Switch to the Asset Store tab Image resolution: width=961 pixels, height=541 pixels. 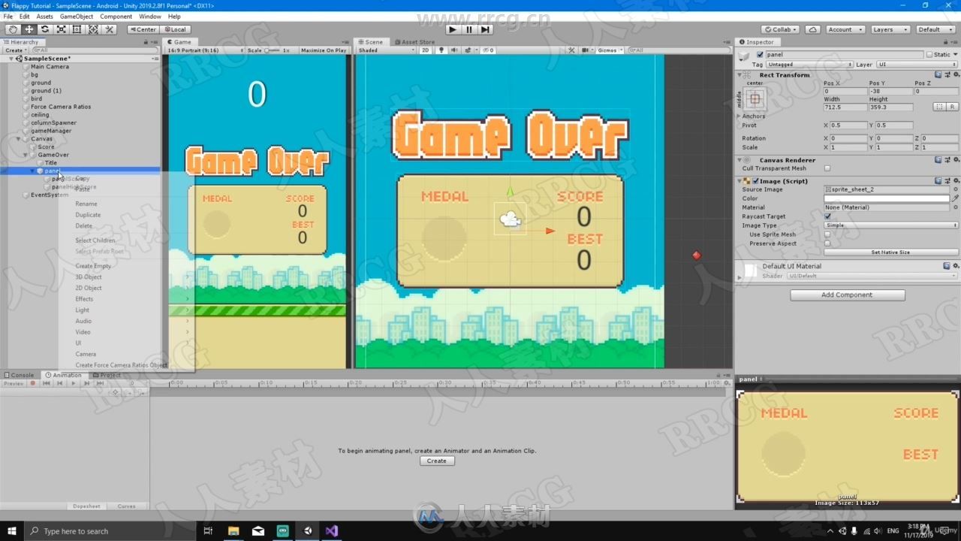415,42
